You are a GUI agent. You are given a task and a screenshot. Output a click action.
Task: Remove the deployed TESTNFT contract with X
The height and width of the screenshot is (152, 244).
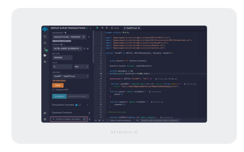pos(90,119)
